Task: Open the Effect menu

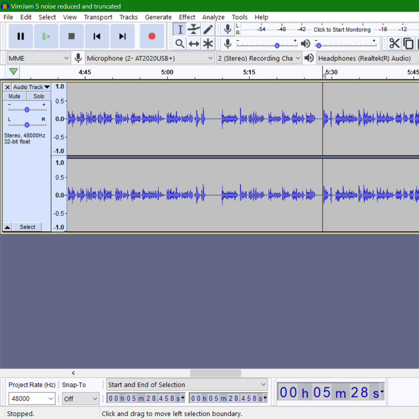Action: (187, 17)
